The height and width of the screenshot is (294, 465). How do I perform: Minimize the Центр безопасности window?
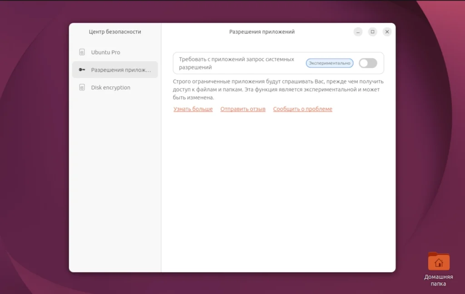coord(358,32)
